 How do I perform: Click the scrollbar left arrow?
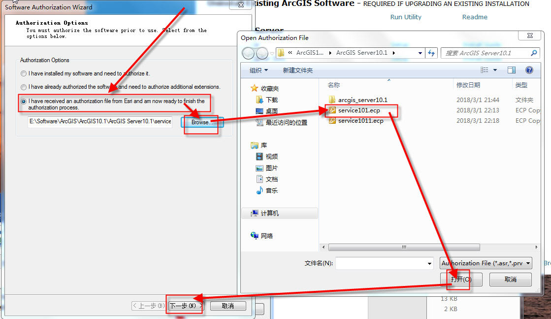[324, 247]
